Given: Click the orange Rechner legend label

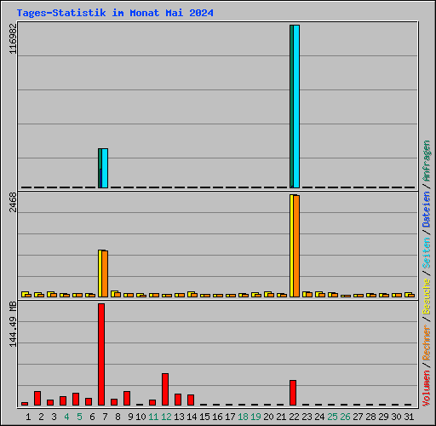Looking at the screenshot, I should tap(427, 343).
